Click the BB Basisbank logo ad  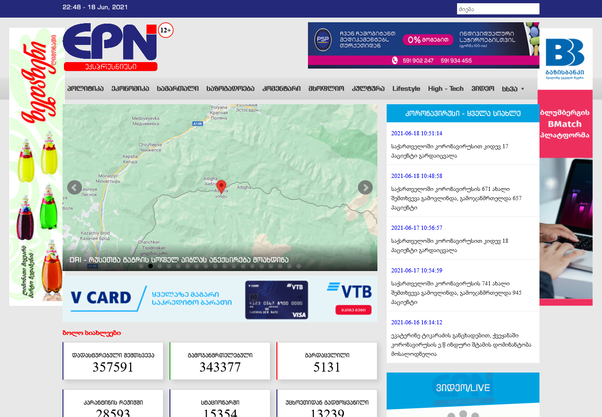tap(564, 58)
